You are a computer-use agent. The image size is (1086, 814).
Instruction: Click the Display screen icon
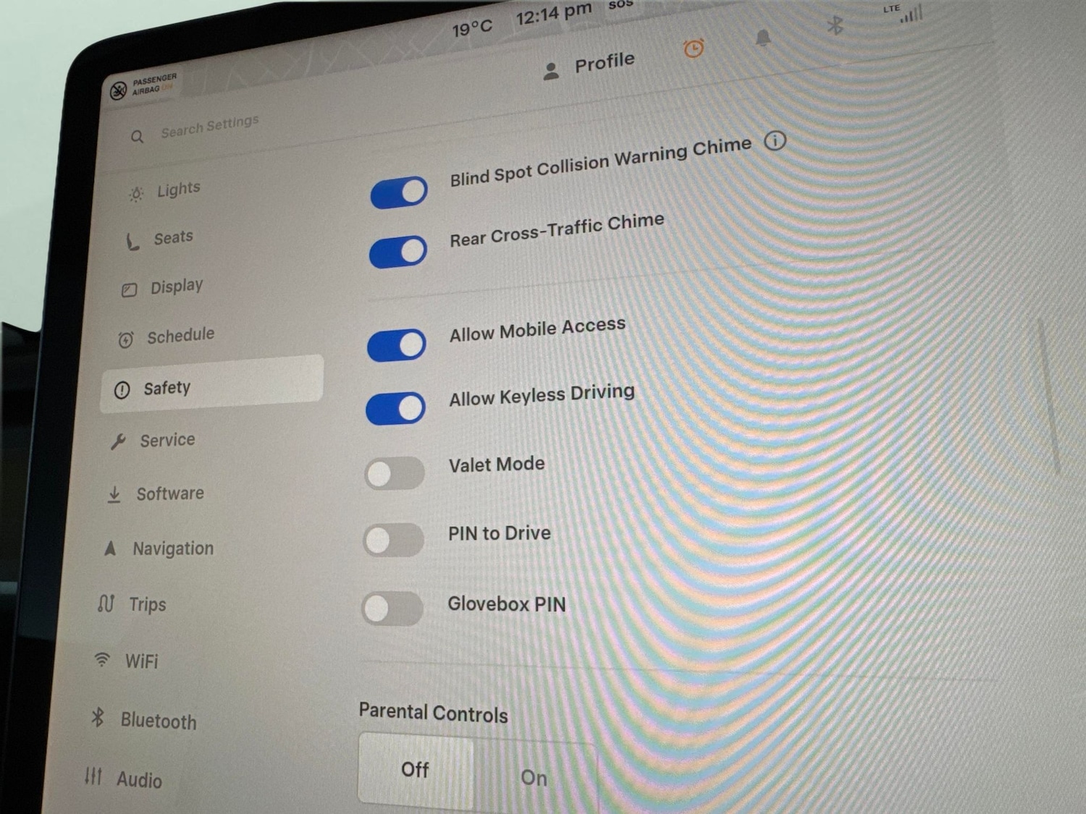pyautogui.click(x=129, y=290)
